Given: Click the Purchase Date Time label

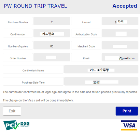Looking at the screenshot, I should 33,81.
